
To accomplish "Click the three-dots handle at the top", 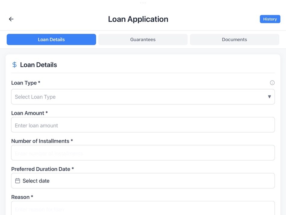I will 143,3.
